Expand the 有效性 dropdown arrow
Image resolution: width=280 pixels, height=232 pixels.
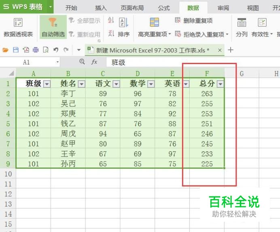pyautogui.click(x=271, y=34)
